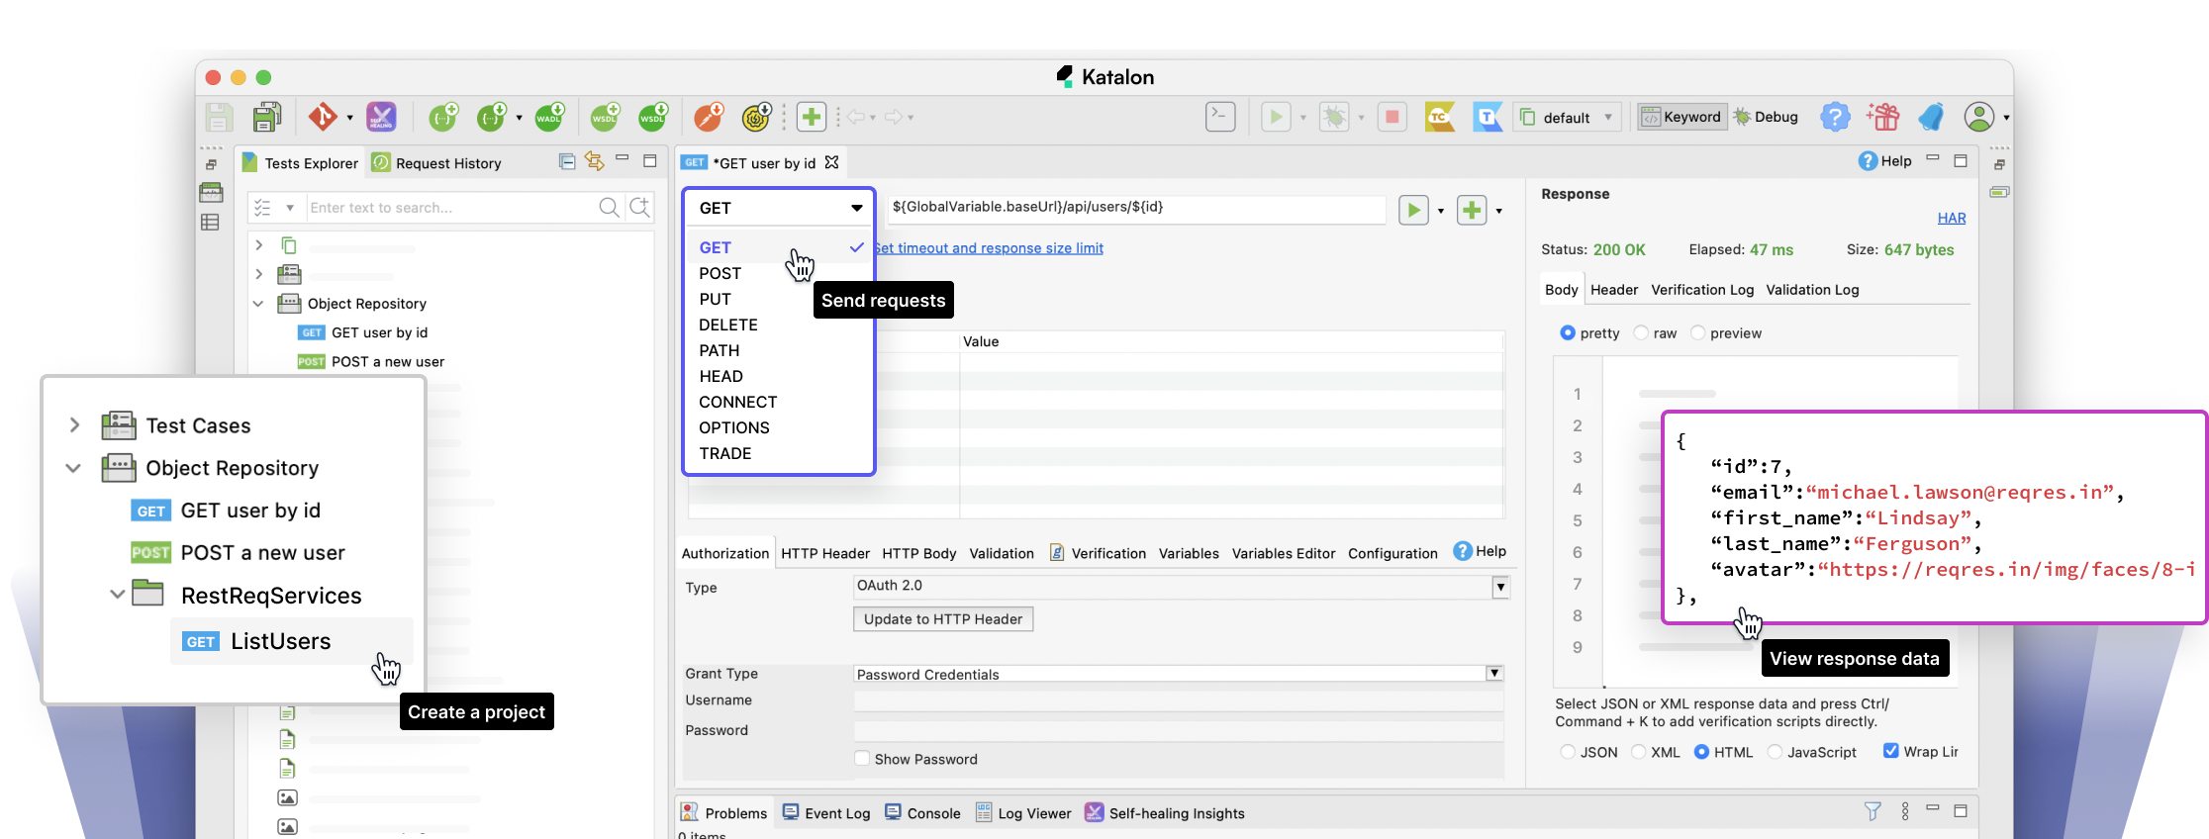Click the WSDL import icon with the download badge
The width and height of the screenshot is (2209, 839).
[653, 117]
